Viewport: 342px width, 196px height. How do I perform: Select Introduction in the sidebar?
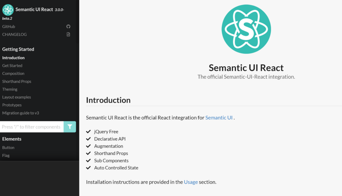click(x=13, y=57)
